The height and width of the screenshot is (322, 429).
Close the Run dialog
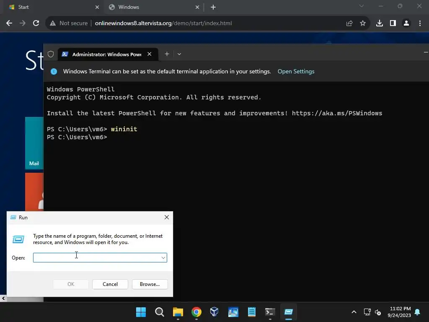(167, 218)
